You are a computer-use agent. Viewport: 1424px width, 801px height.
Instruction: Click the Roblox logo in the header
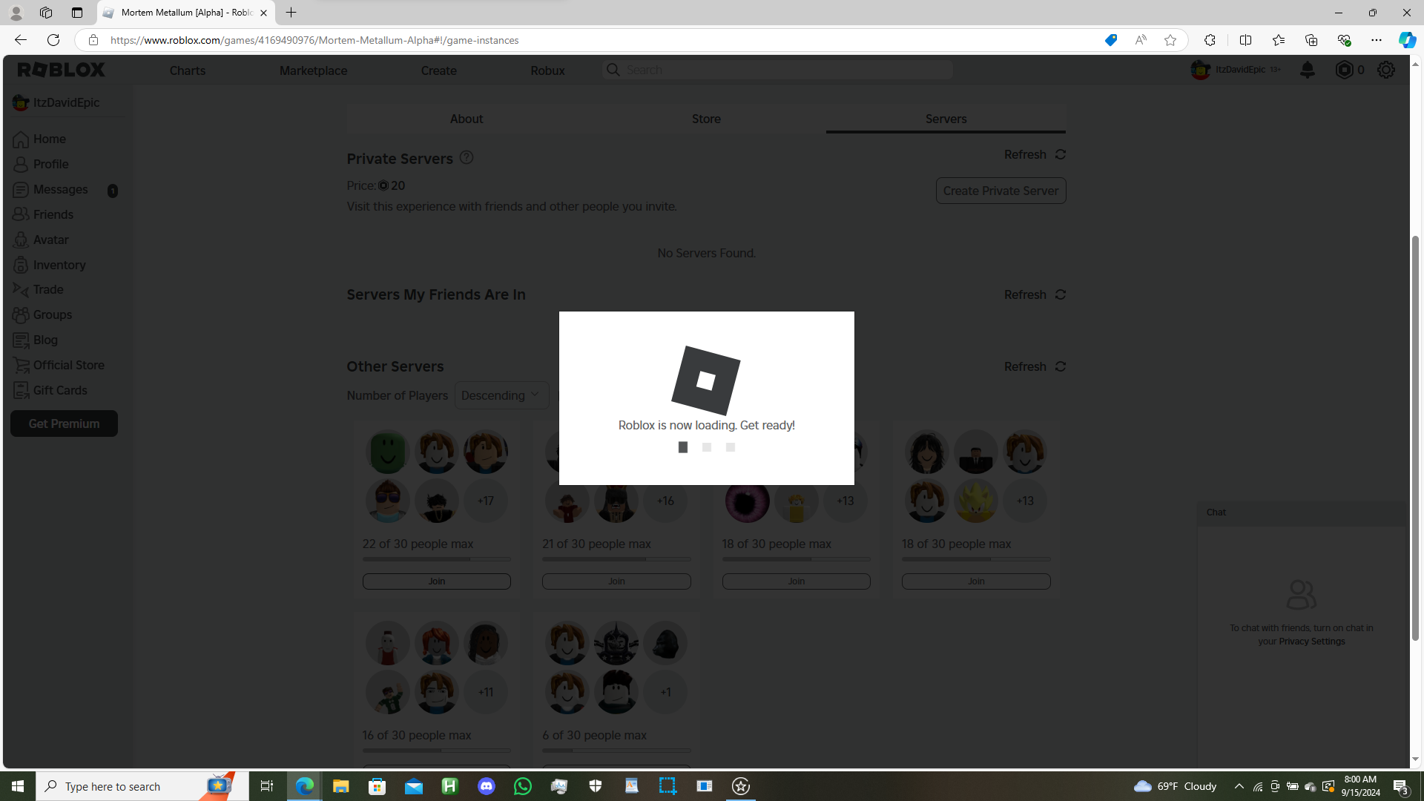coord(62,70)
